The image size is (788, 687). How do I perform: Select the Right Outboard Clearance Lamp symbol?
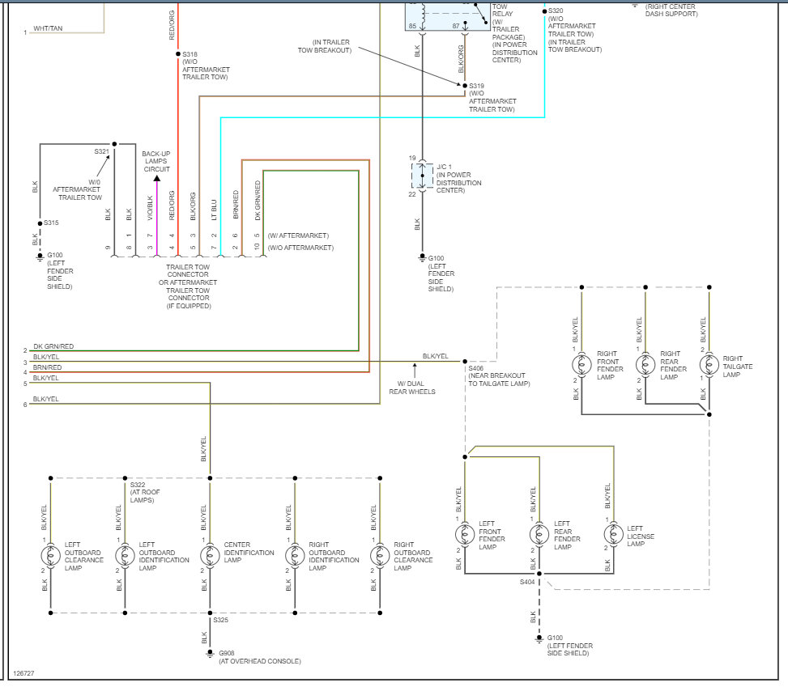[380, 555]
